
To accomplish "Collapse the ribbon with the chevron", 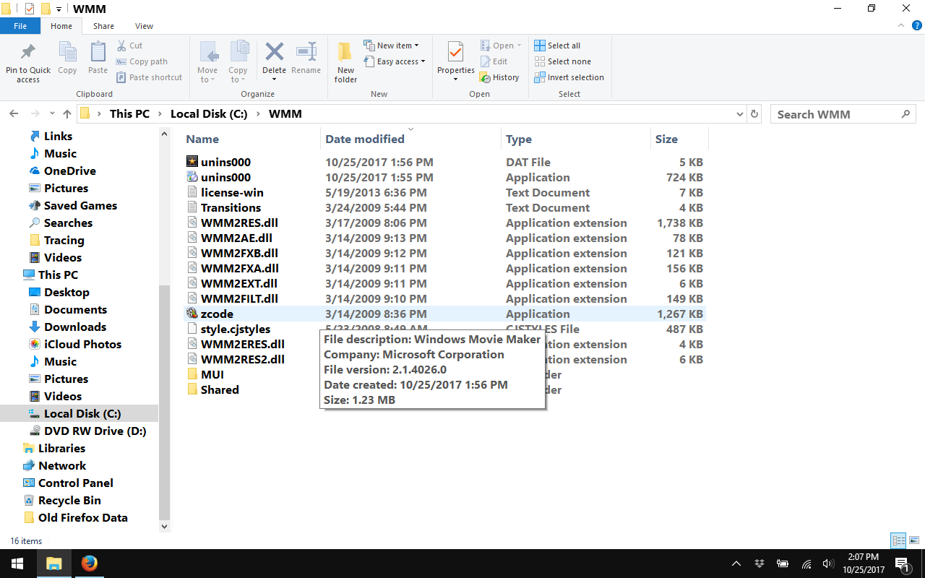I will tap(900, 26).
